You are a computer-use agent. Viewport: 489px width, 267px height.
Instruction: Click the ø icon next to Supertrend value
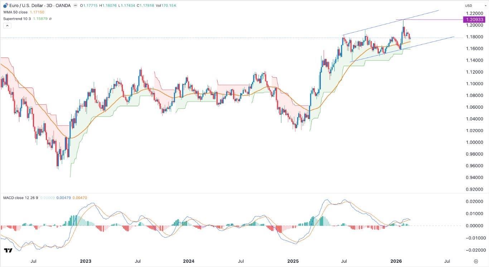pyautogui.click(x=50, y=19)
